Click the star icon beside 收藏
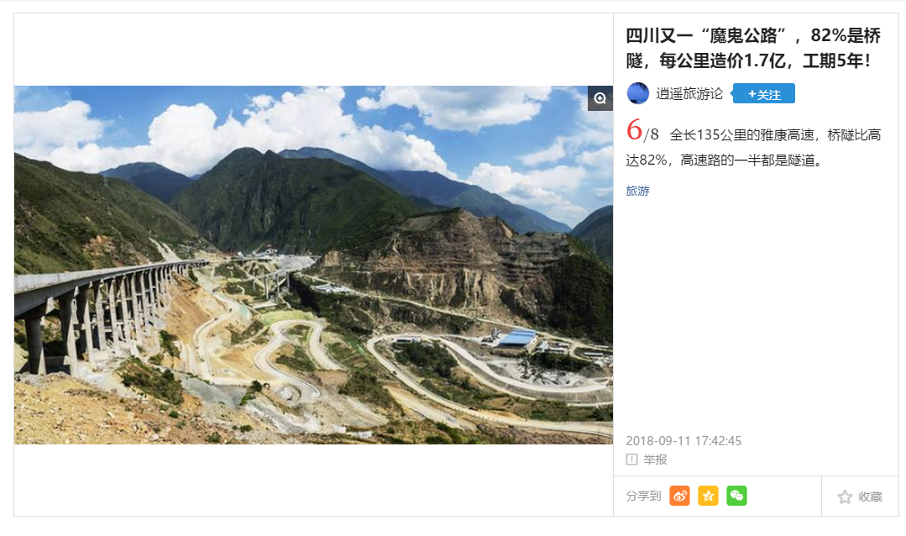Viewport: 906px width, 536px height. click(x=845, y=497)
